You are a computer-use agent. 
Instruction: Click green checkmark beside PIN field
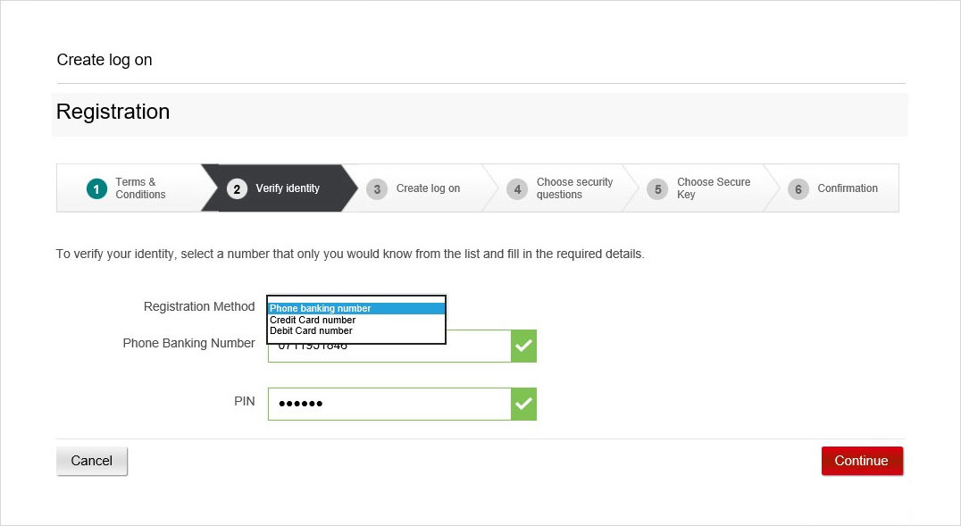pyautogui.click(x=523, y=404)
